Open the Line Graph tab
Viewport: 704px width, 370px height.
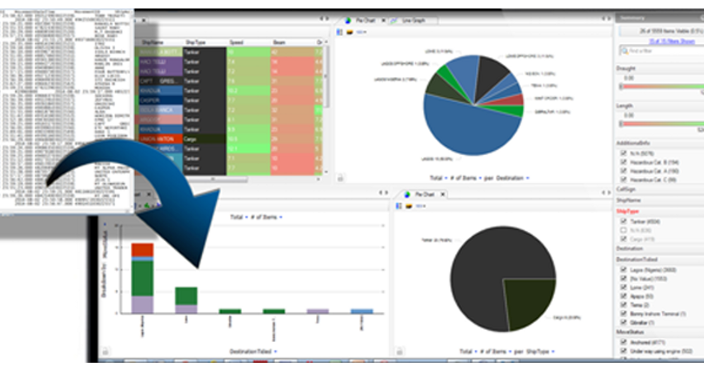414,20
